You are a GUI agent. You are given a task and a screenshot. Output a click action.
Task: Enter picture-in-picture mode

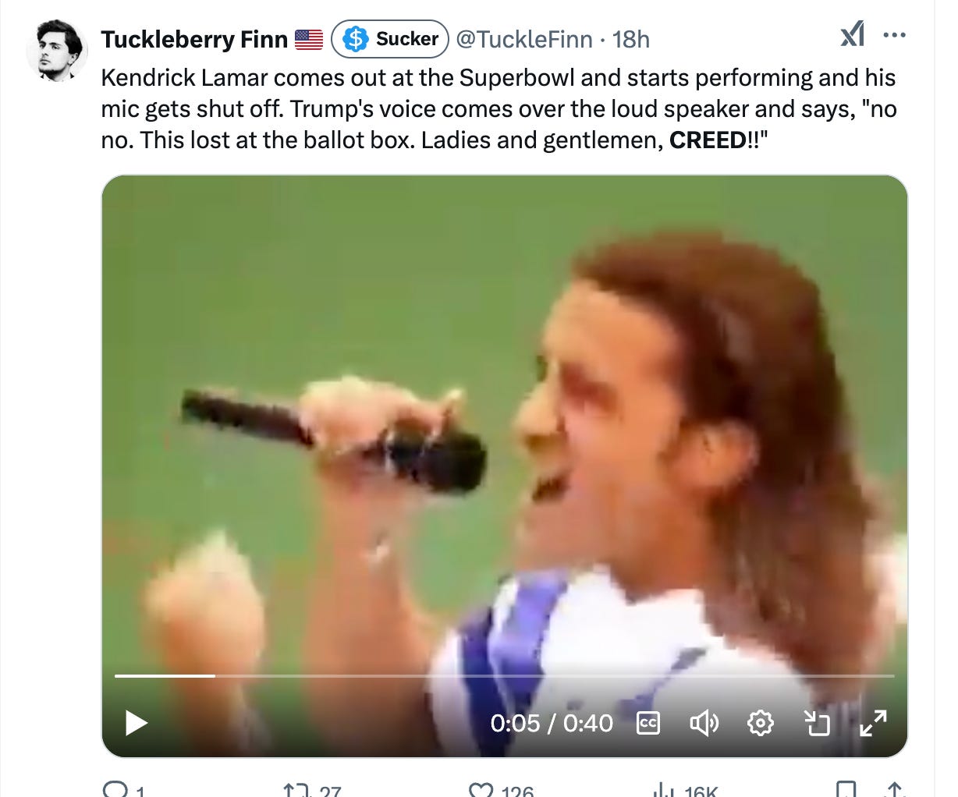[x=818, y=723]
